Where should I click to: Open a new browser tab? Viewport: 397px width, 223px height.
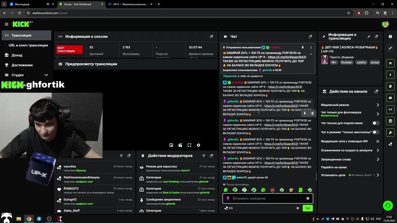point(159,4)
